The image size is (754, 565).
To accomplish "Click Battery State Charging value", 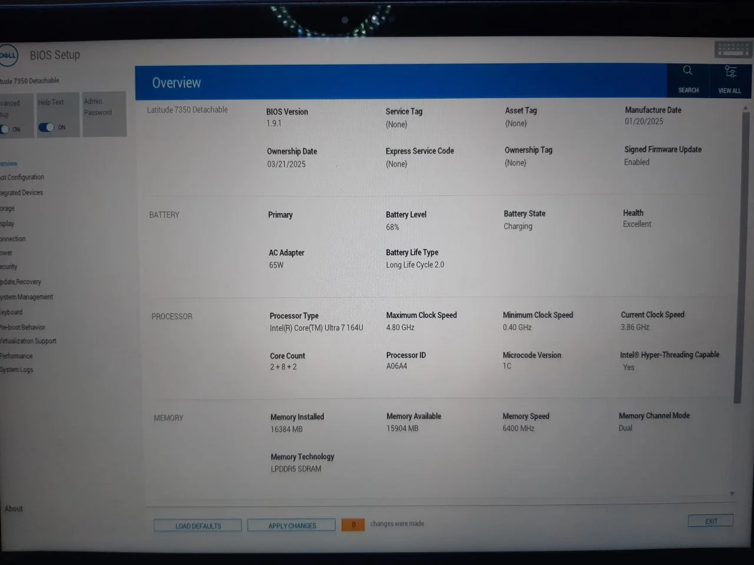I will click(x=518, y=226).
